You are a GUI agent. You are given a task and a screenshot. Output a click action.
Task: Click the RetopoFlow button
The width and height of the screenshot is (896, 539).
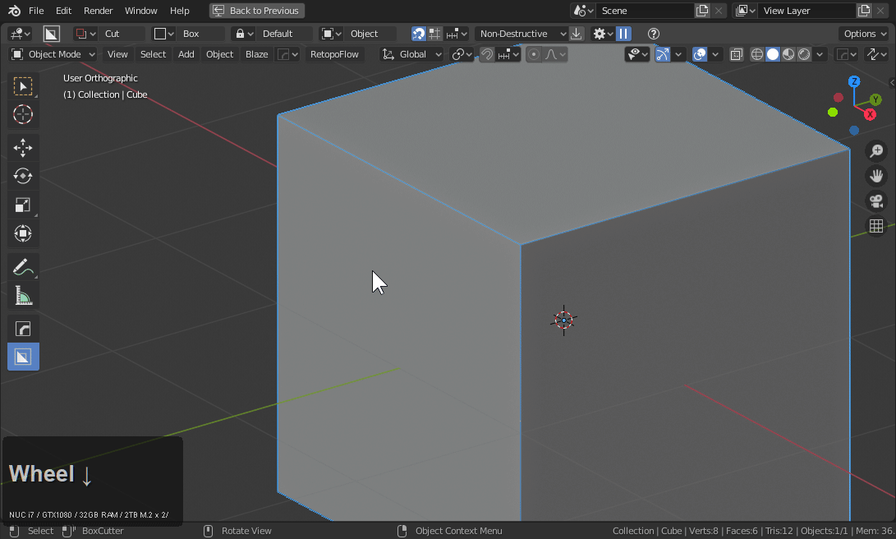click(334, 54)
